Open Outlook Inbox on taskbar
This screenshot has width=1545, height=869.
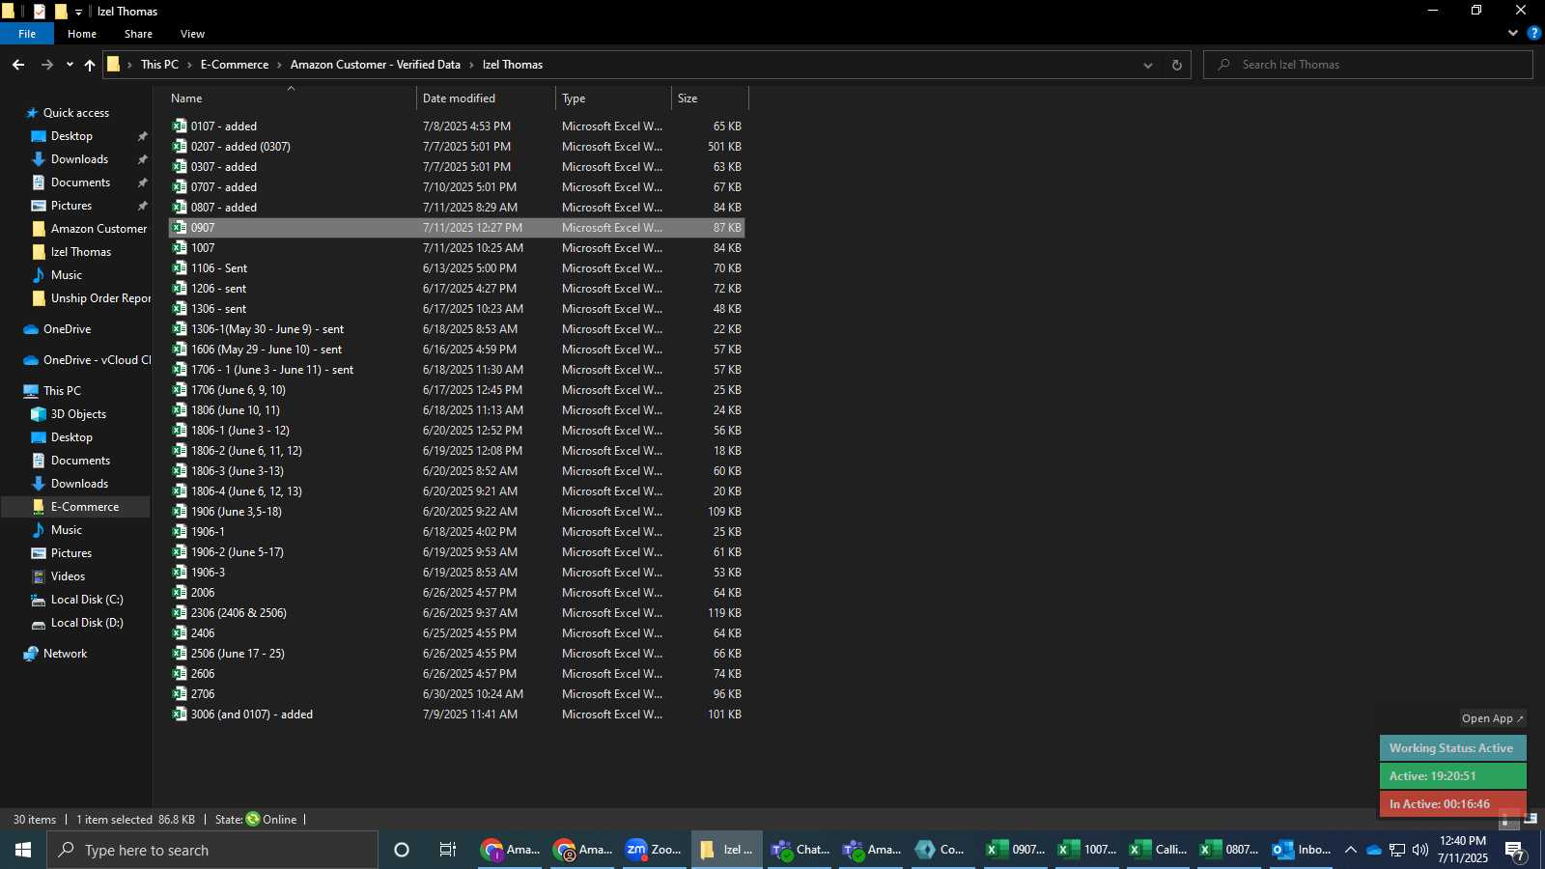pos(1301,850)
